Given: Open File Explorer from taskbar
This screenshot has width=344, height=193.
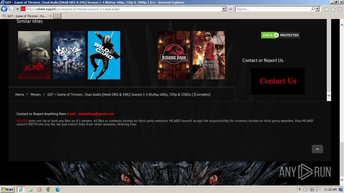Looking at the screenshot, I should click(x=30, y=190).
